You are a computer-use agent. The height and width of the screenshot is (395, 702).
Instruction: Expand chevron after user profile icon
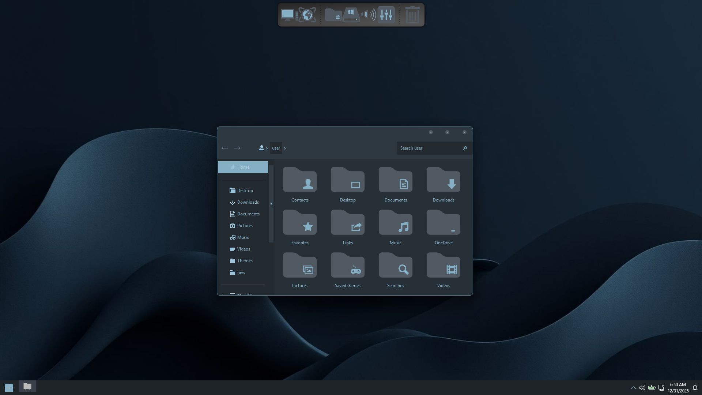click(267, 148)
